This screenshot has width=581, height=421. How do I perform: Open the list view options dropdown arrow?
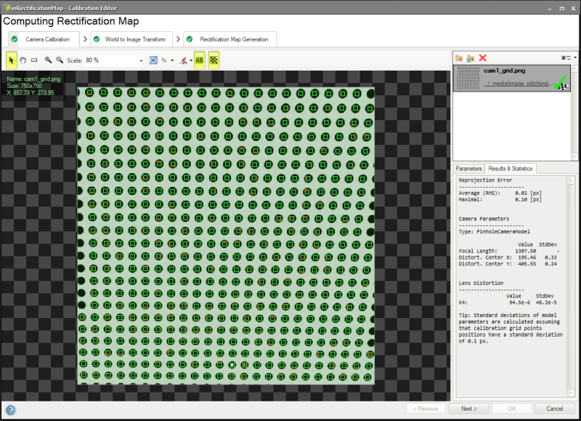pos(575,58)
